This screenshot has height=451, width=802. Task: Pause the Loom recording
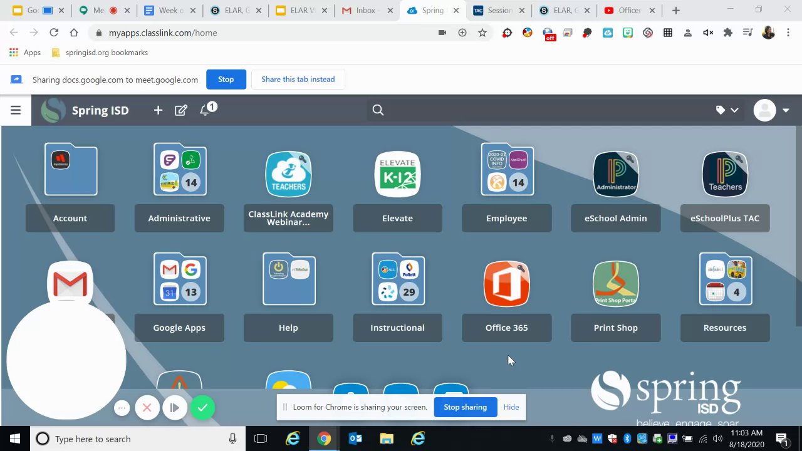174,408
